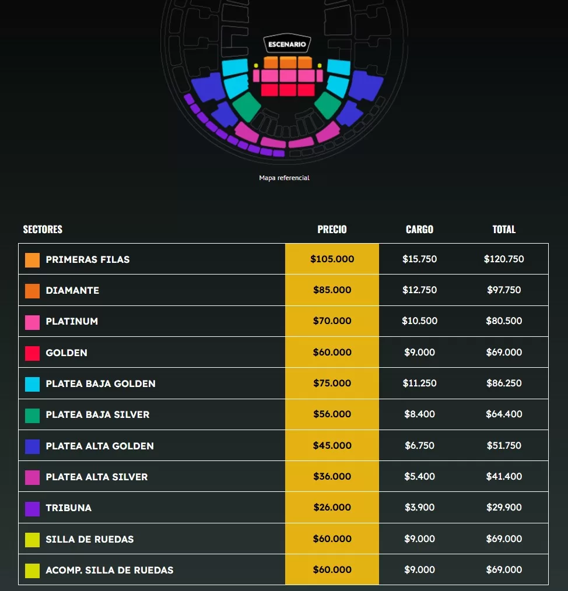Click the PRECIO column header
Viewport: 568px width, 591px height.
[x=332, y=230]
